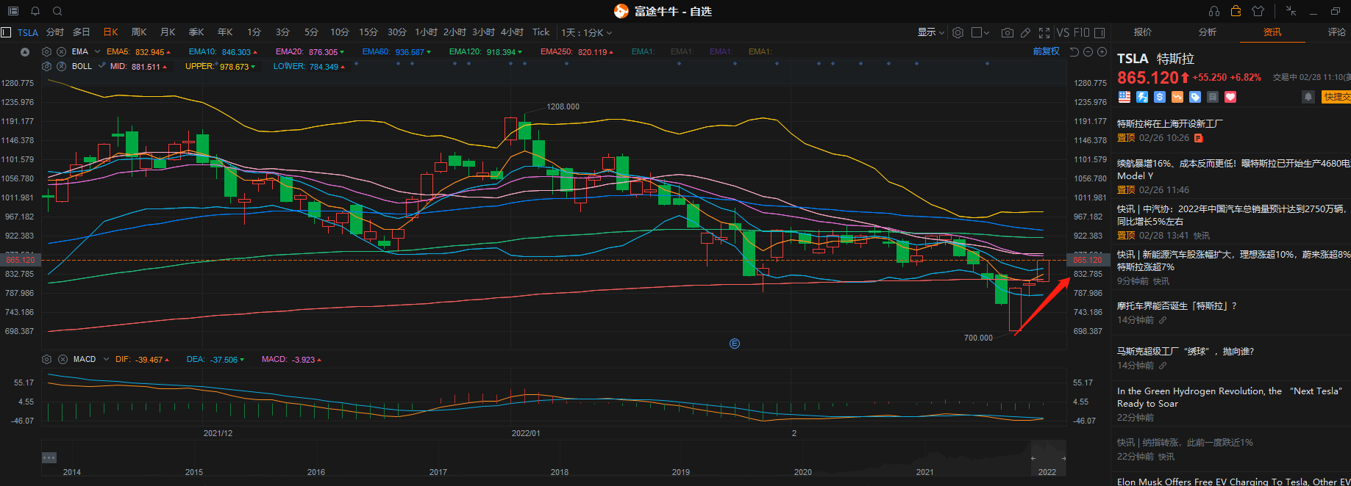Switch to 1小时 hourly chart
The height and width of the screenshot is (486, 1351).
pos(426,32)
